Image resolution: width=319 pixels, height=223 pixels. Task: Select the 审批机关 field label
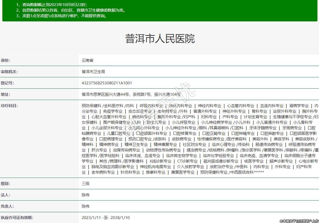tap(9, 72)
